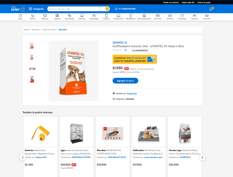Open the shopping cart

[211, 9]
